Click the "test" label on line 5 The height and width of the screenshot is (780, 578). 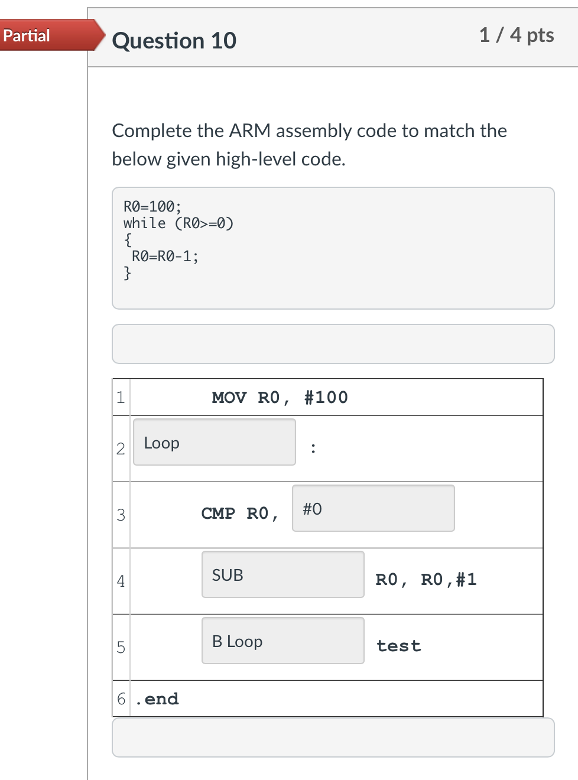pos(398,646)
